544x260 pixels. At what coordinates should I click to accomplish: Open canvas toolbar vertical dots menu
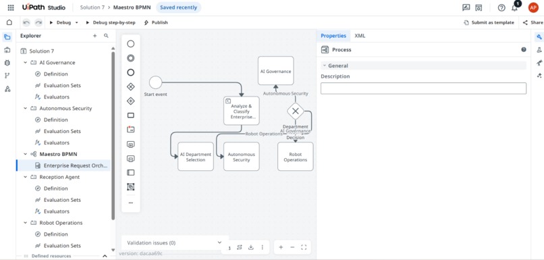pos(263,247)
